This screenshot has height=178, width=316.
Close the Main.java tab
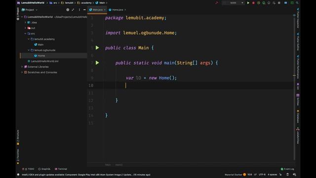tap(105, 10)
